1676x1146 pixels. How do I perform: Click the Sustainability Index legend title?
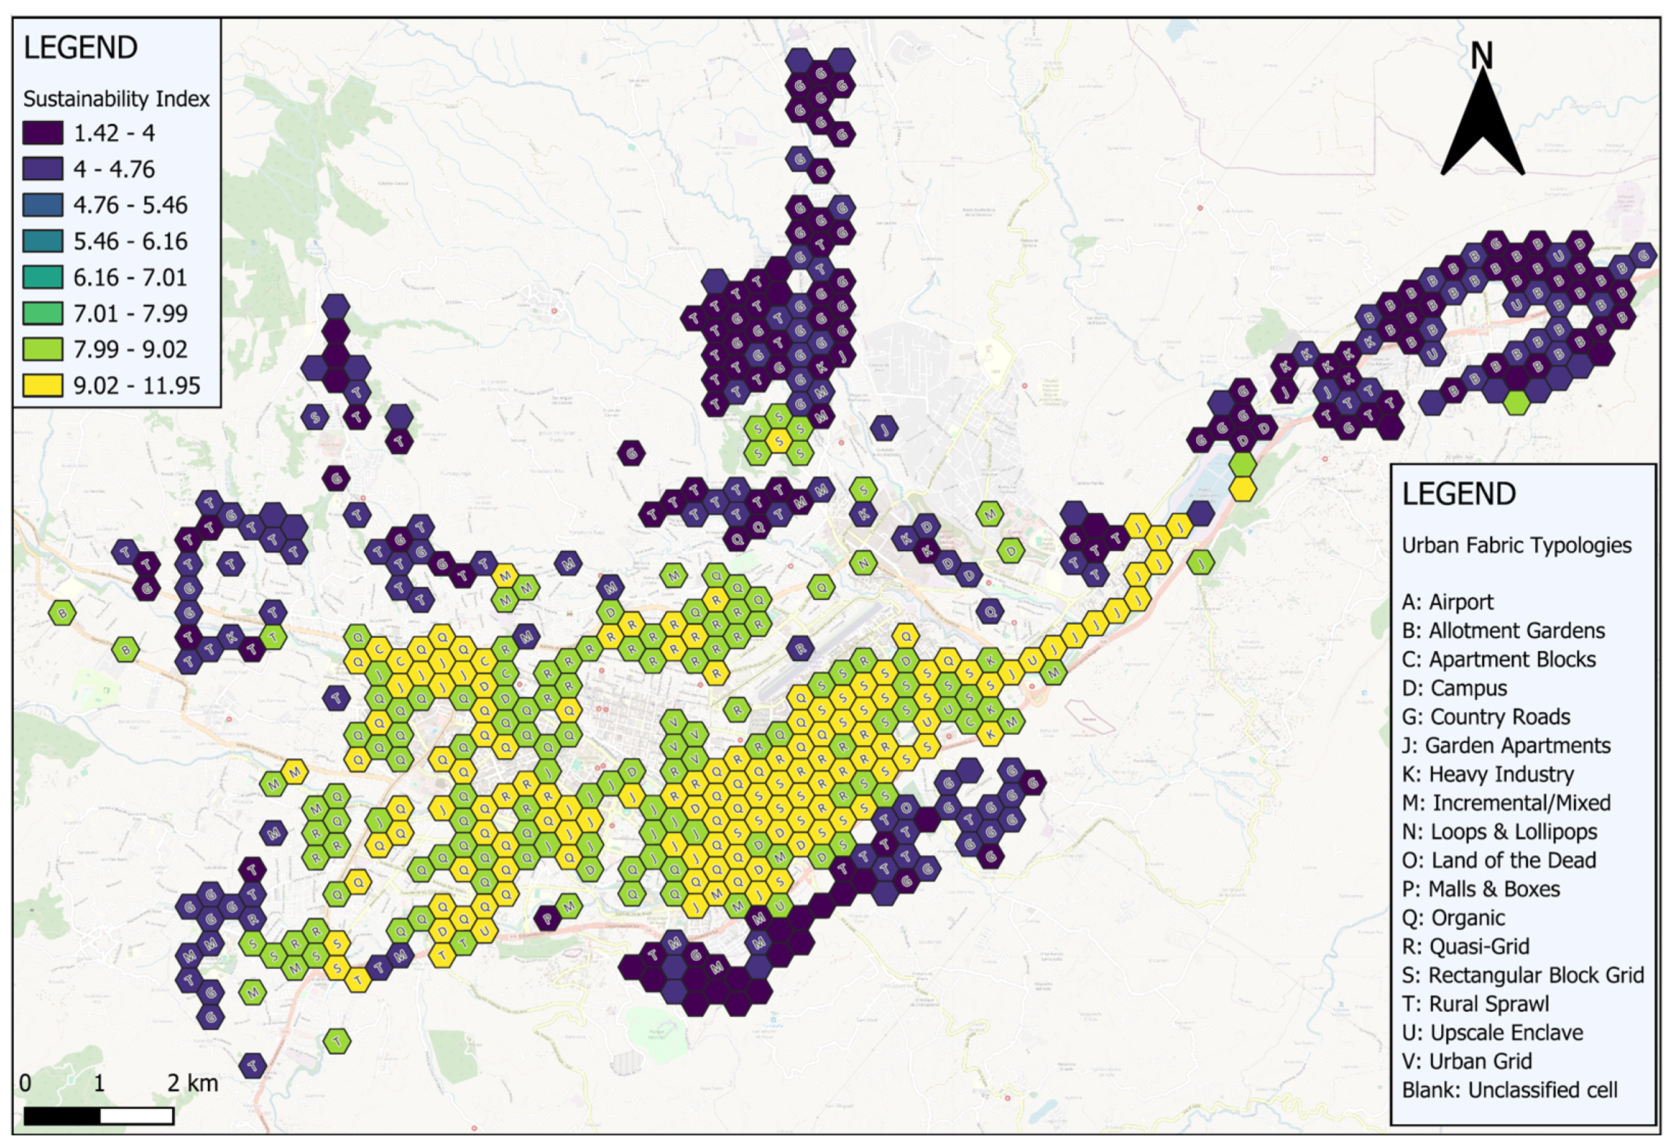point(116,98)
